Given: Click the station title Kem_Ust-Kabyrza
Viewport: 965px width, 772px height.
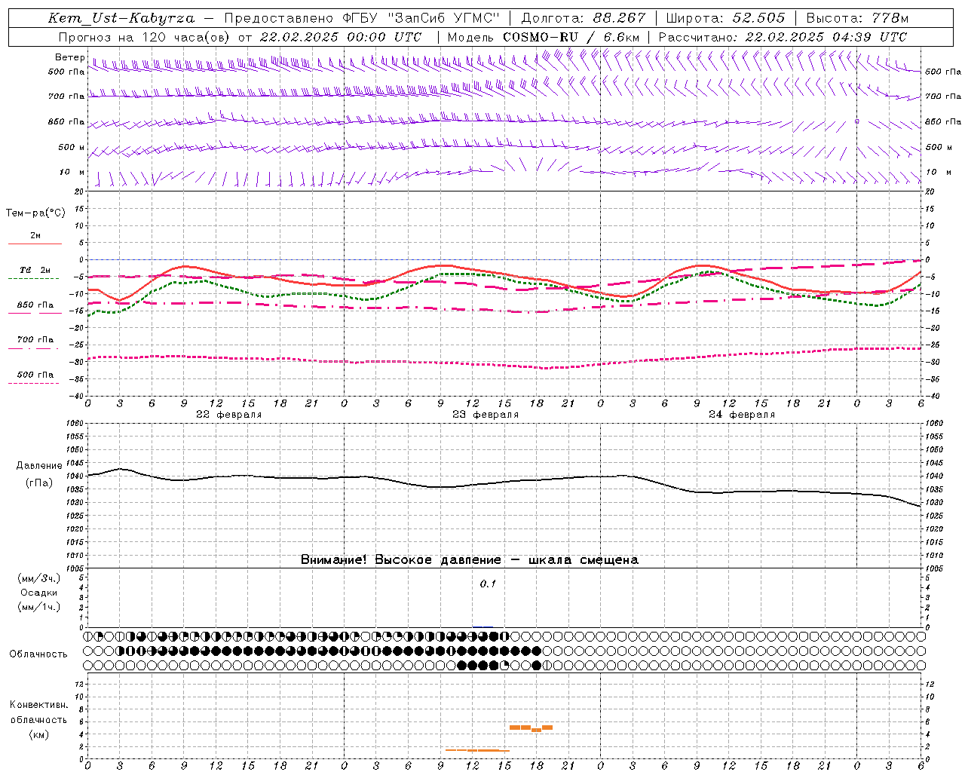Looking at the screenshot, I should click(x=121, y=18).
